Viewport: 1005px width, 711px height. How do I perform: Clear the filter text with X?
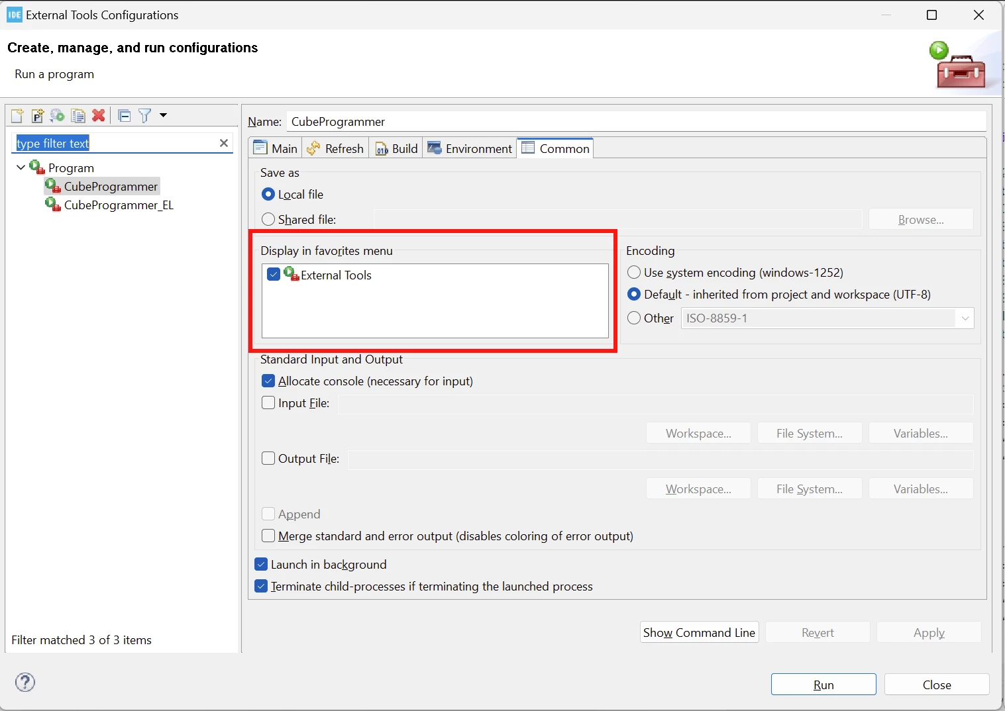(224, 143)
